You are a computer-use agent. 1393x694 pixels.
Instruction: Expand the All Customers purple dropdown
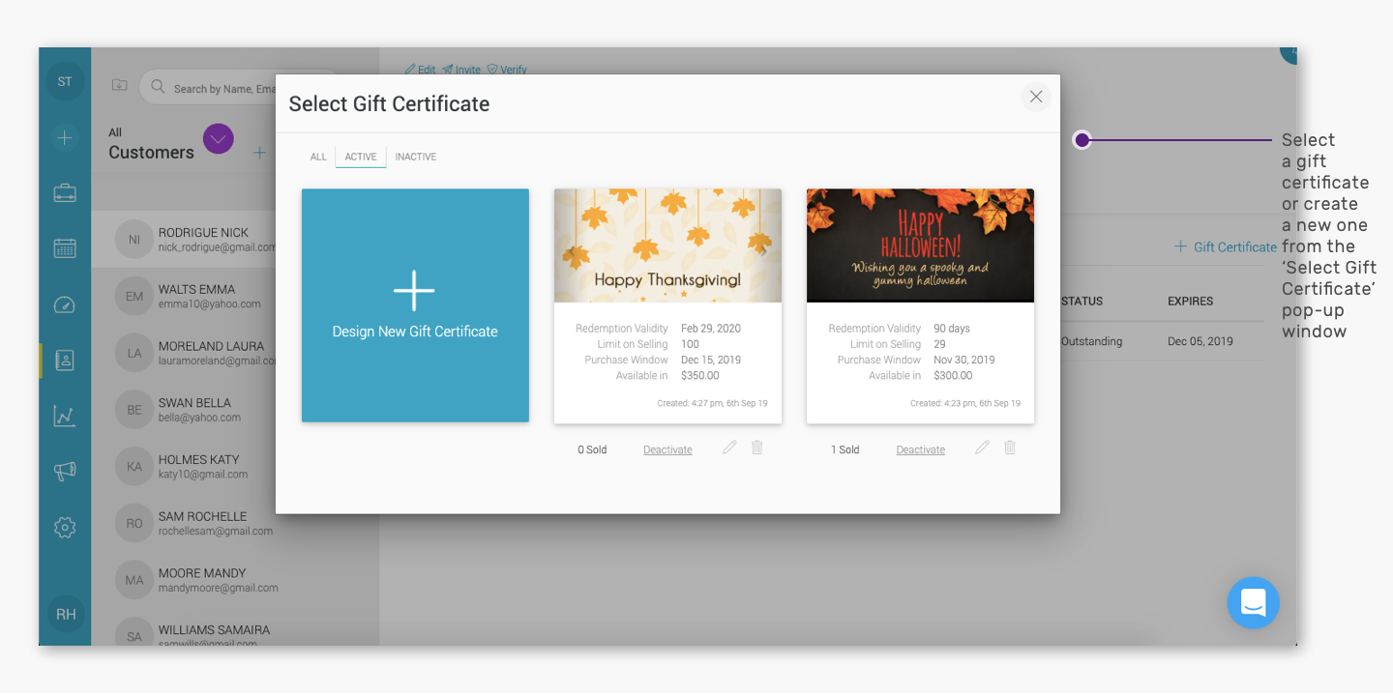219,139
